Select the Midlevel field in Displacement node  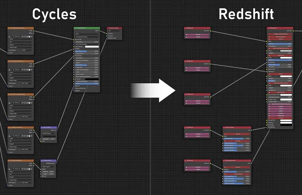pos(49,171)
